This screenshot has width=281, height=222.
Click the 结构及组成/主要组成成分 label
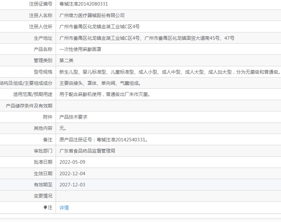[26, 83]
